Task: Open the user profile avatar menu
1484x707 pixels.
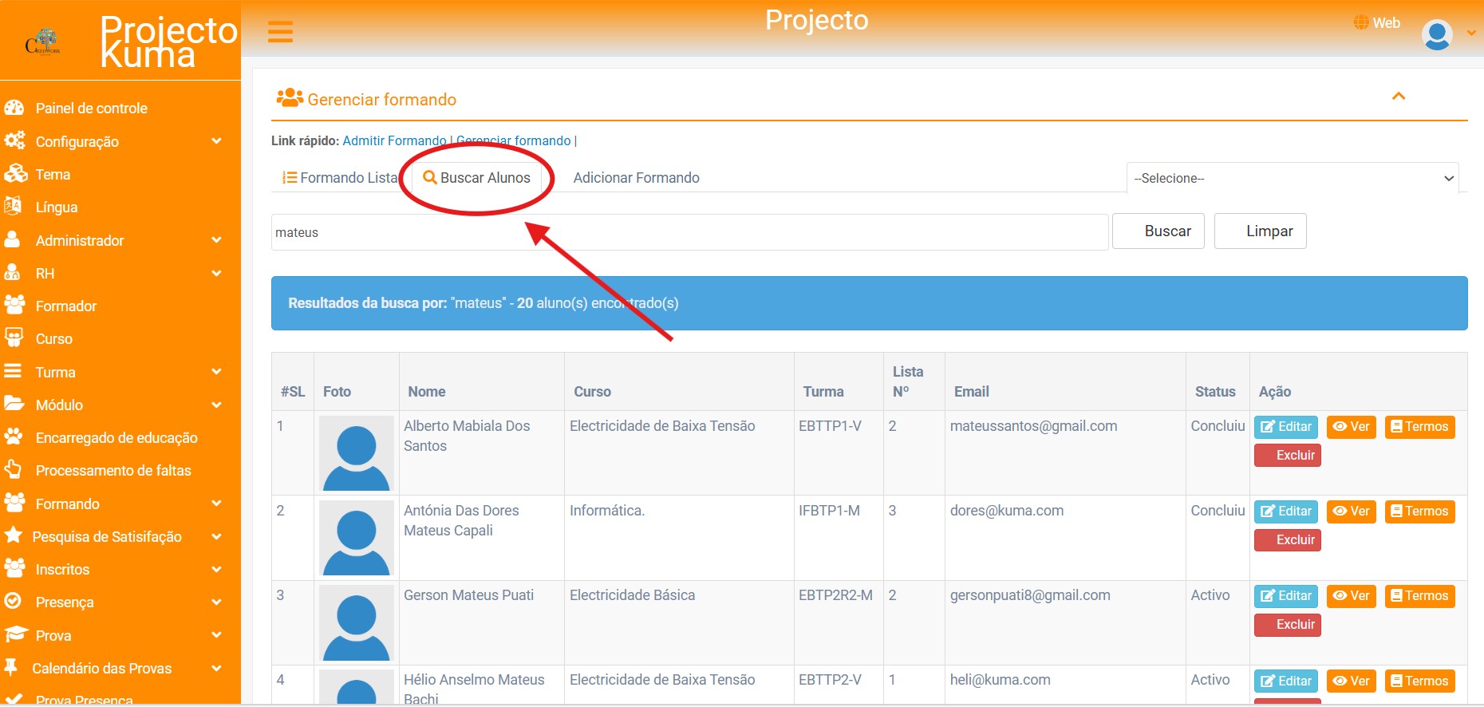Action: [1437, 34]
